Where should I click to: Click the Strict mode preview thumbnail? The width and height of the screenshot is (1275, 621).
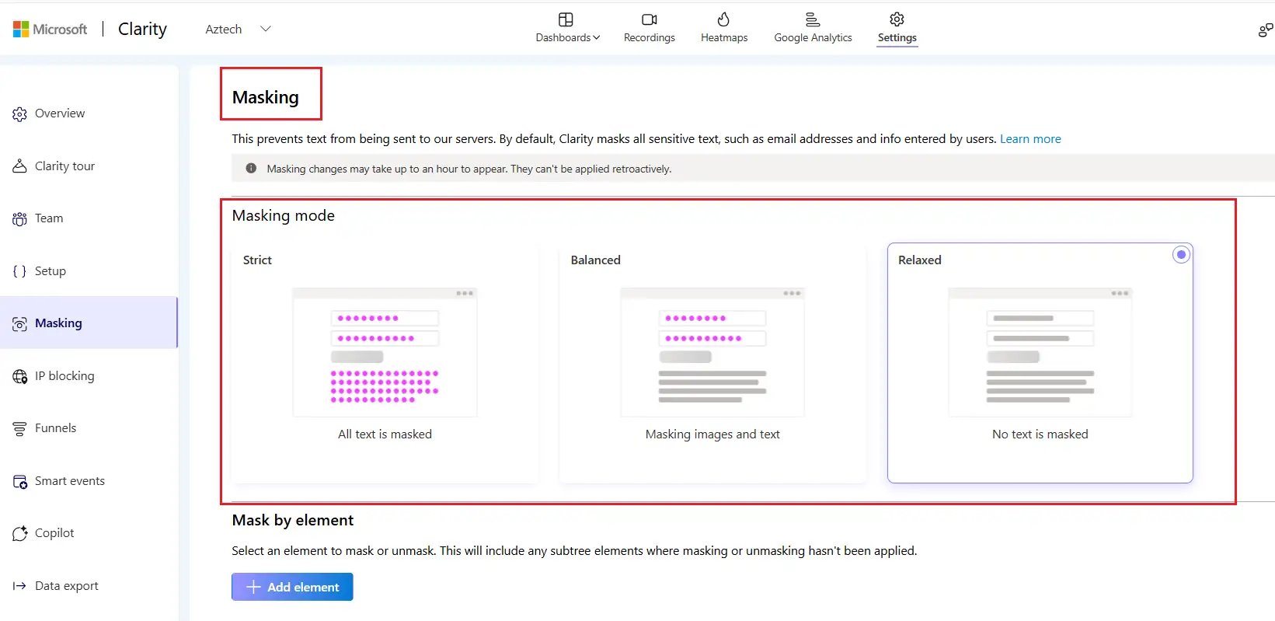tap(385, 352)
